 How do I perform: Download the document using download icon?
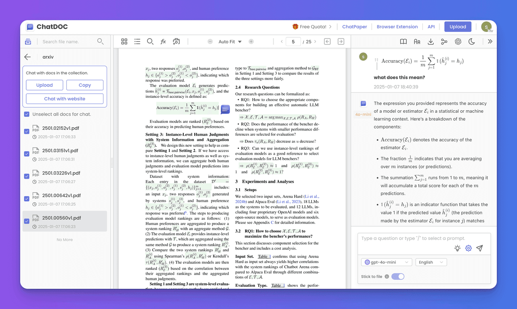point(431,42)
